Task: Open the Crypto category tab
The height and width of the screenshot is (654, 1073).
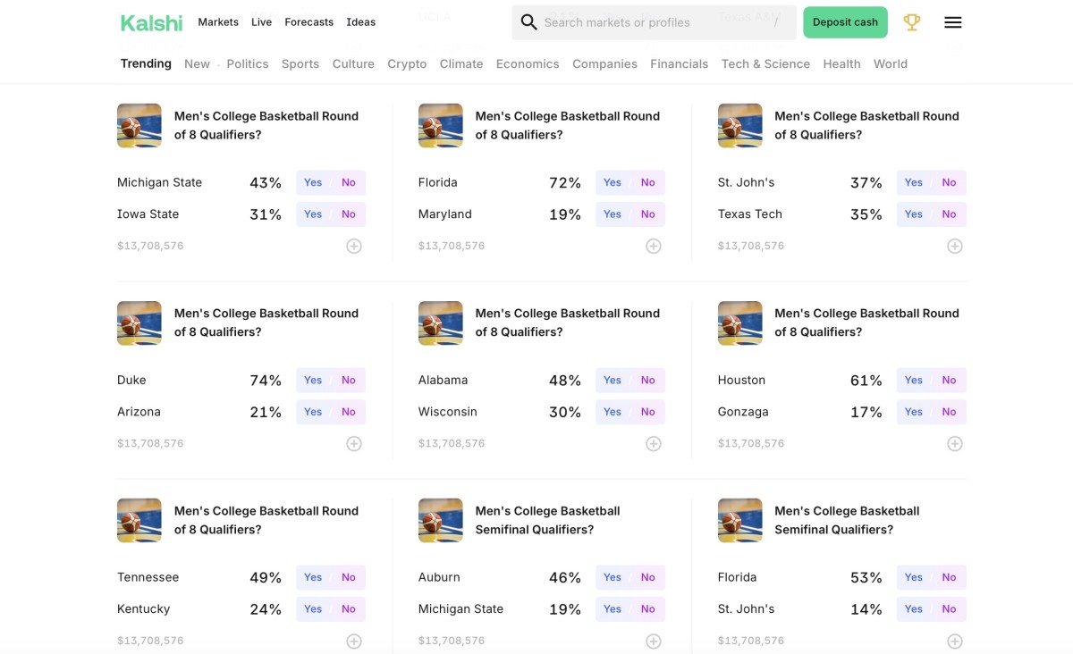Action: [x=407, y=63]
